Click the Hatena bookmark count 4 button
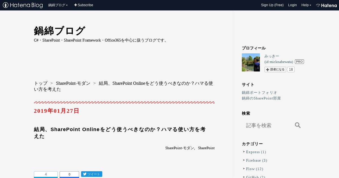The image size is (339, 178). 46,174
